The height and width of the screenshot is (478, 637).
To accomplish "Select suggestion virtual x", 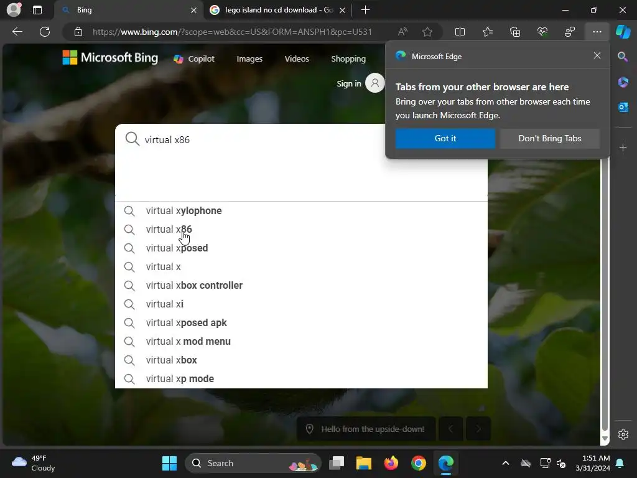I will pyautogui.click(x=301, y=266).
